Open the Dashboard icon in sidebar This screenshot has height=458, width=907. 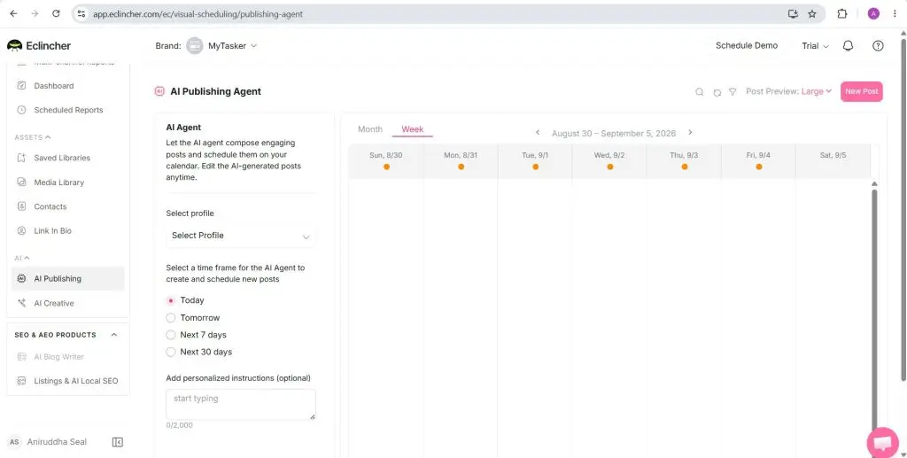click(21, 86)
